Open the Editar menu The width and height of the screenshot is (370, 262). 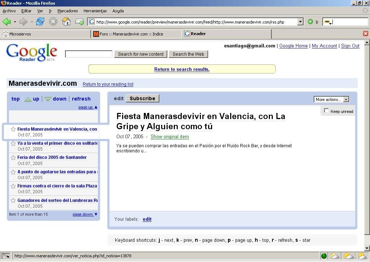pos(26,11)
